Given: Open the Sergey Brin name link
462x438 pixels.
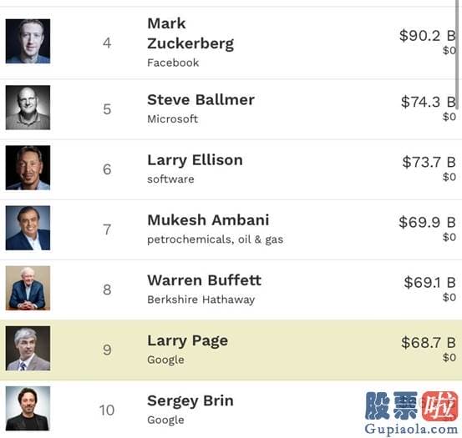Looking at the screenshot, I should [x=190, y=401].
